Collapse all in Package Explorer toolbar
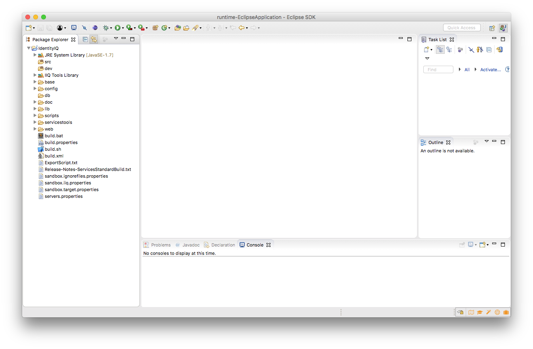Viewport: 533px width, 349px height. point(85,39)
